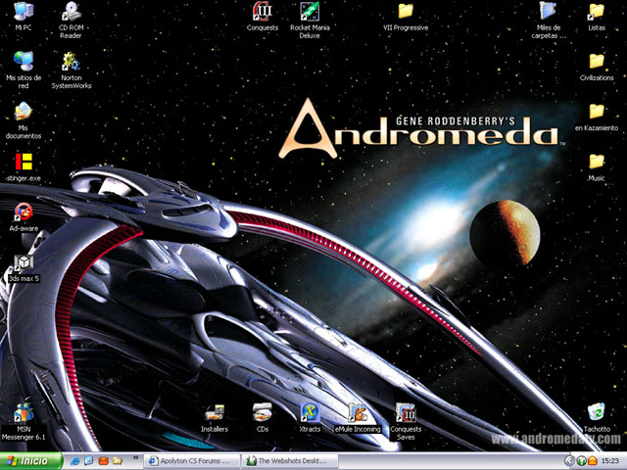
Task: Open the Tachotto recycle bin
Action: click(596, 413)
